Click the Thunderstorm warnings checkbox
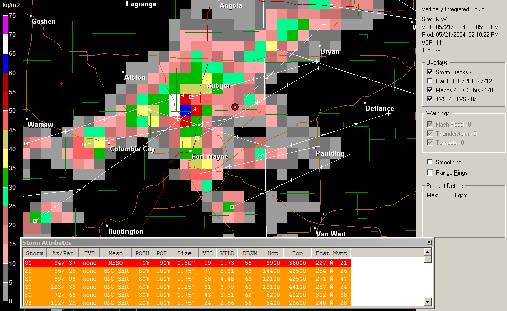507x311 pixels. pyautogui.click(x=430, y=133)
